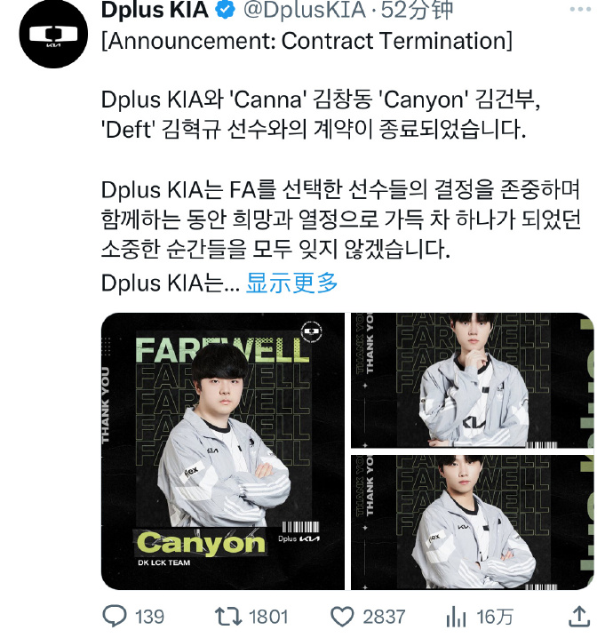The width and height of the screenshot is (613, 638).
Task: Click the 139 replies count
Action: tap(149, 617)
